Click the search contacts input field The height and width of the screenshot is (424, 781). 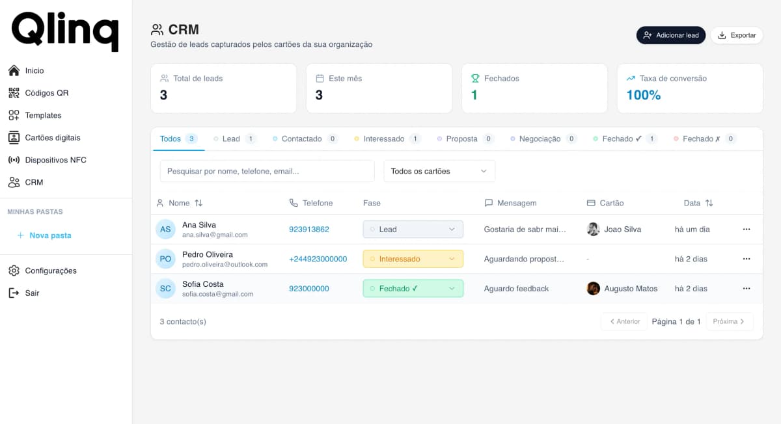pyautogui.click(x=267, y=170)
